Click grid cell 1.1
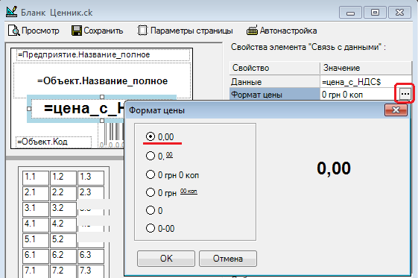This screenshot has height=278, width=418. [36, 178]
